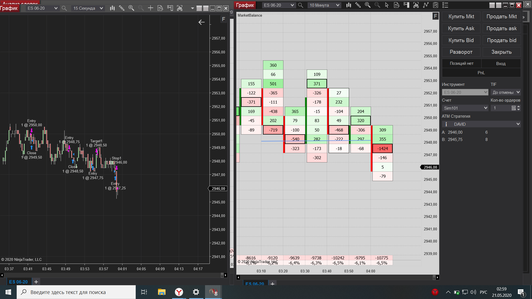Open TIF 'До отмены' dropdown
The height and width of the screenshot is (299, 532).
[505, 92]
